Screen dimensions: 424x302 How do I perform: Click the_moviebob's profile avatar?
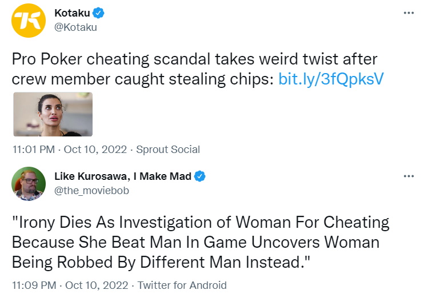[29, 184]
